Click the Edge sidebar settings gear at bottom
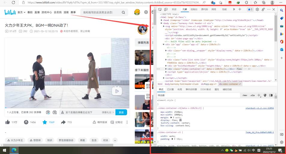This screenshot has height=154, width=286. (x=281, y=142)
